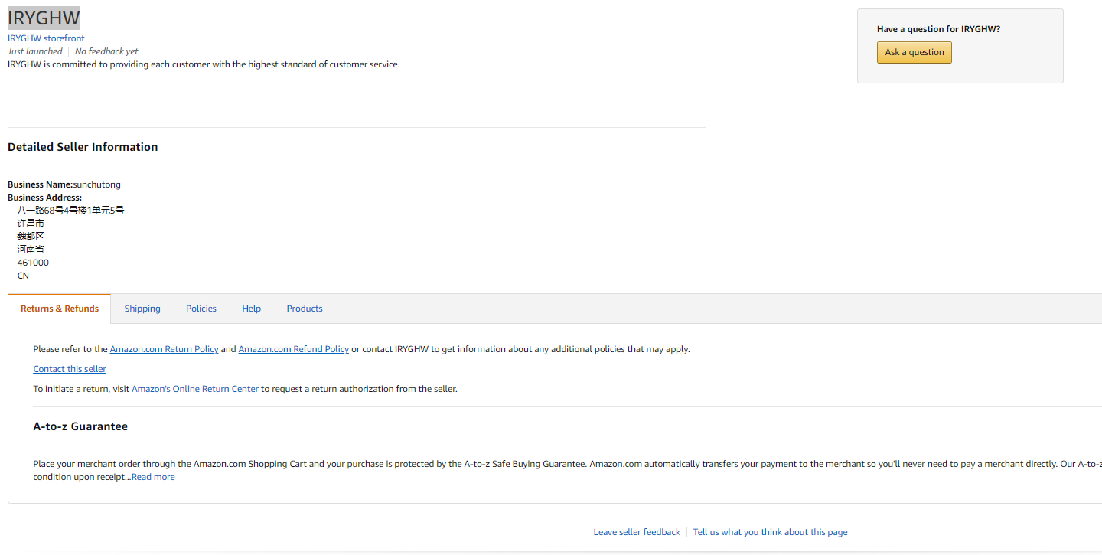Click the Leave seller feedback link

pyautogui.click(x=637, y=532)
